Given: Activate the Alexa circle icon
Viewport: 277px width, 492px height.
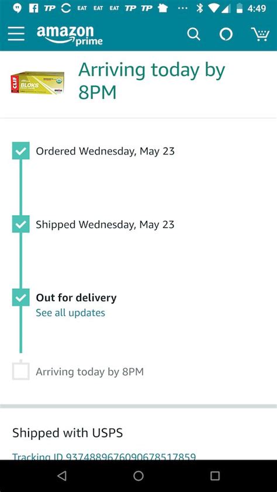Looking at the screenshot, I should click(x=226, y=34).
